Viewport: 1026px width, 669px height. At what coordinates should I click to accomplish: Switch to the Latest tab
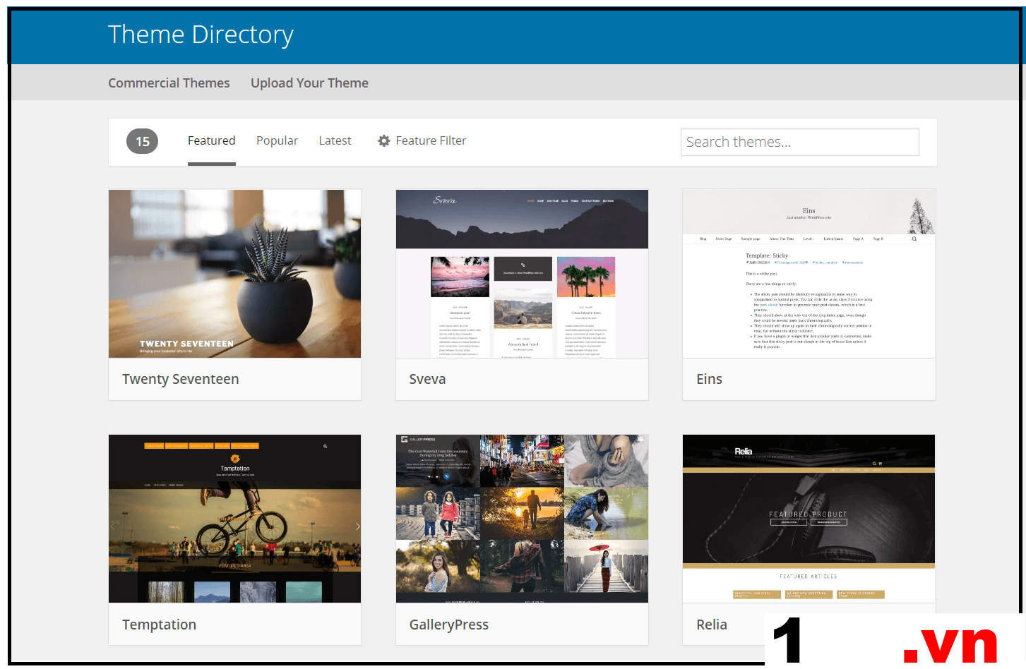coord(335,141)
